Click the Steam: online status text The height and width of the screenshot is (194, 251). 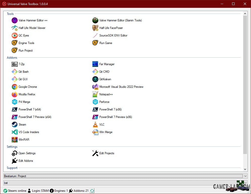(17, 191)
